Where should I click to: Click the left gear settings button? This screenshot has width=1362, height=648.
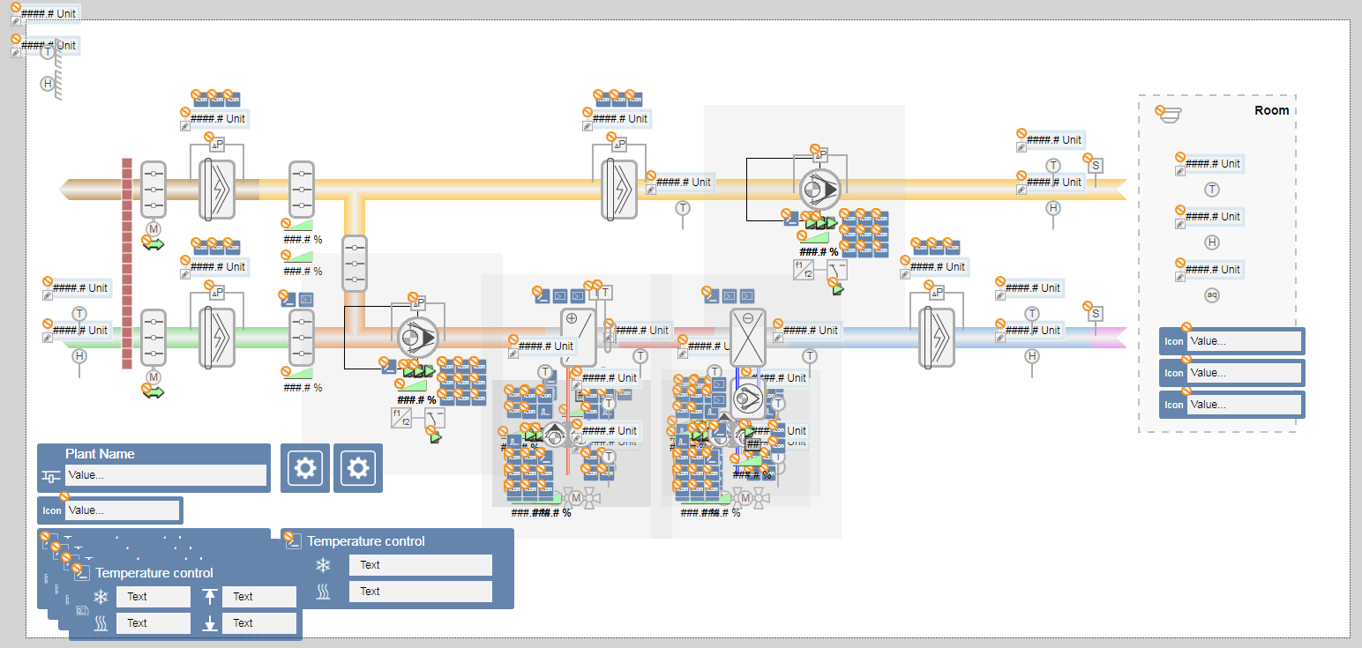coord(304,468)
